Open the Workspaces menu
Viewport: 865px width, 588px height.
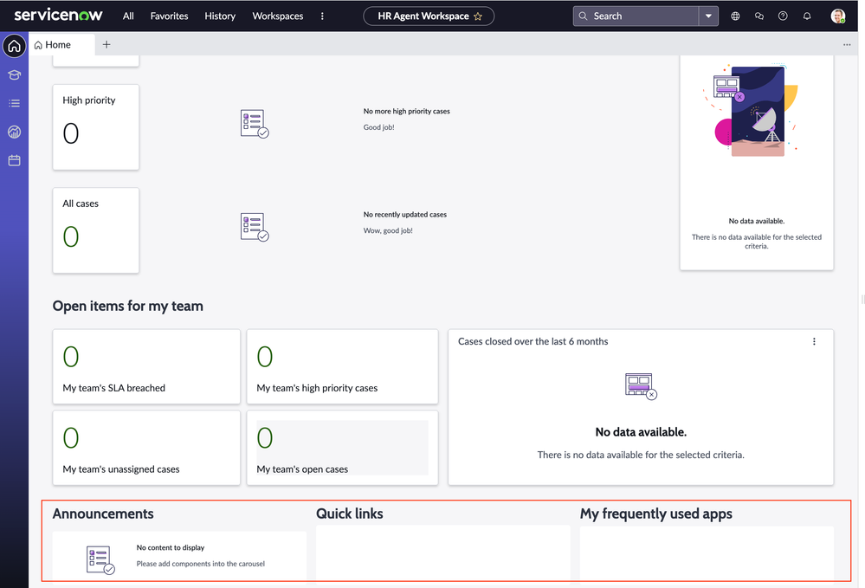[x=277, y=16]
